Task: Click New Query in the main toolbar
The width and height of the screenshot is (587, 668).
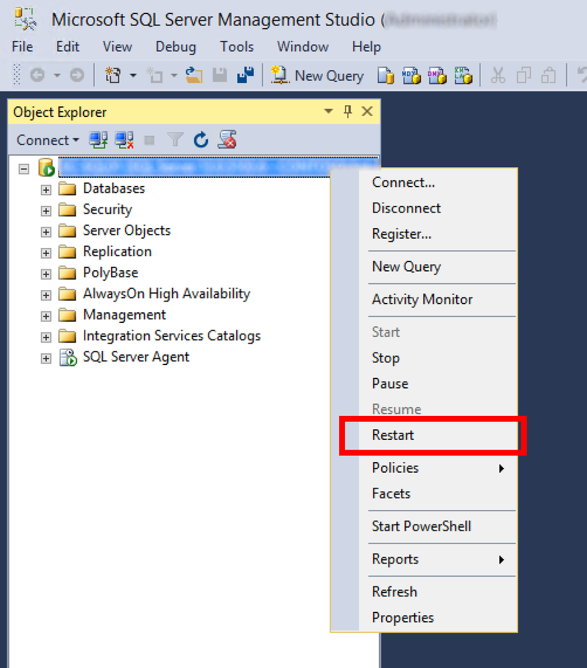Action: coord(318,76)
